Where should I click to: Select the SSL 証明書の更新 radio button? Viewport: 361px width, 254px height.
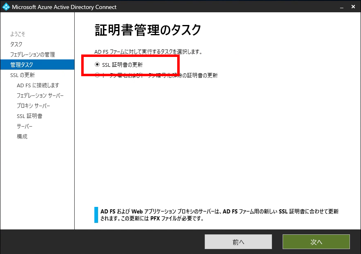coord(97,65)
